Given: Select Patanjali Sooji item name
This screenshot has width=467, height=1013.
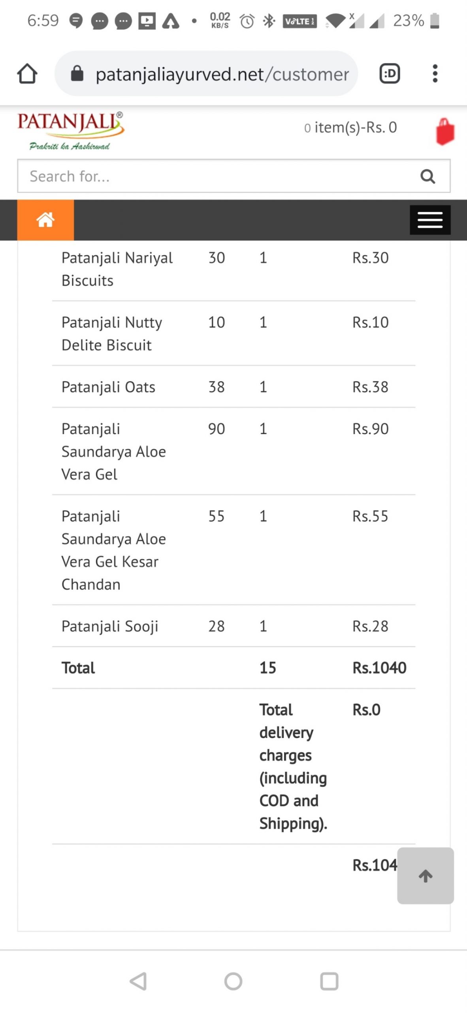Looking at the screenshot, I should point(110,626).
